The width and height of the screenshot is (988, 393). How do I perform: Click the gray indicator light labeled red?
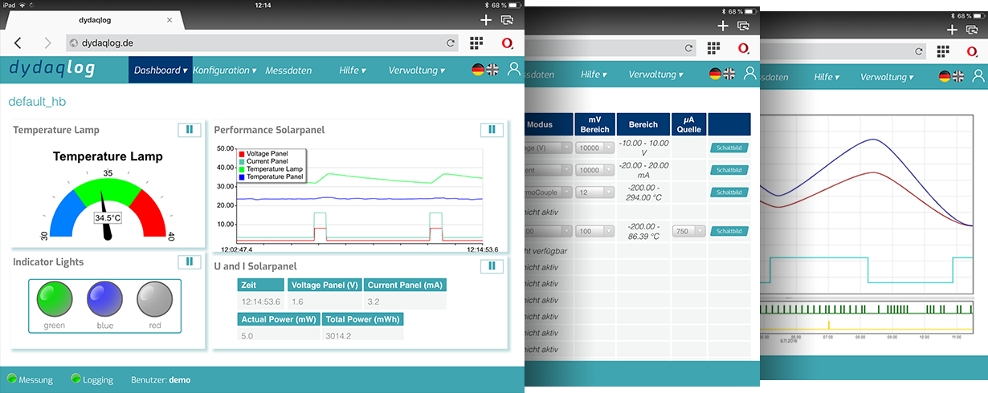154,298
